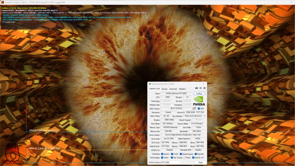The width and height of the screenshot is (295, 166).
Task: Click the Memory Size 8192 MB value
Action: tap(168, 131)
